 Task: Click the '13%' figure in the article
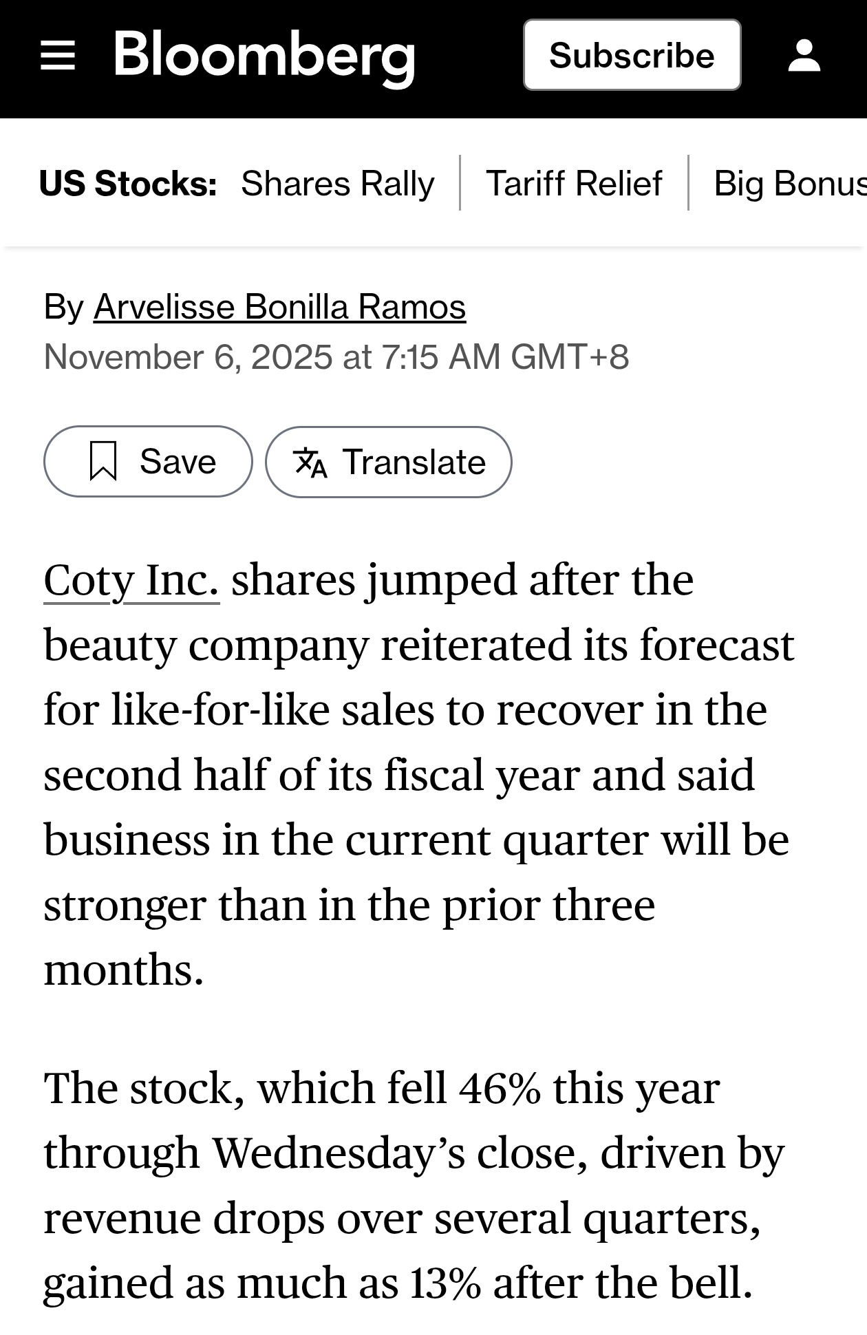[x=445, y=1283]
